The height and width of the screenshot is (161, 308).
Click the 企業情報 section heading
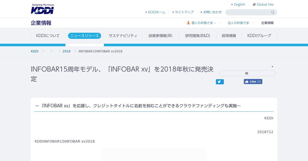pyautogui.click(x=41, y=23)
